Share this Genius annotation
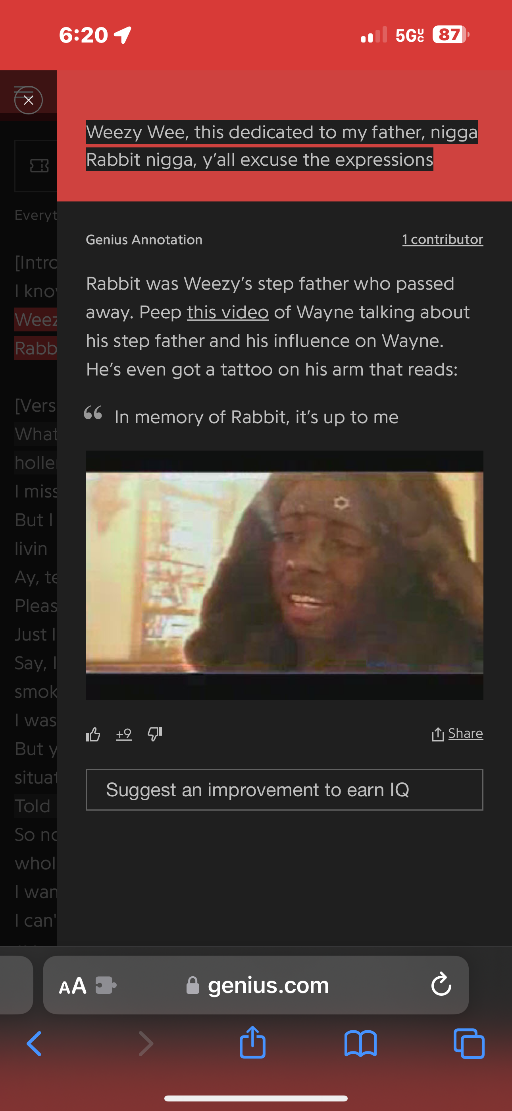This screenshot has width=512, height=1111. (457, 734)
